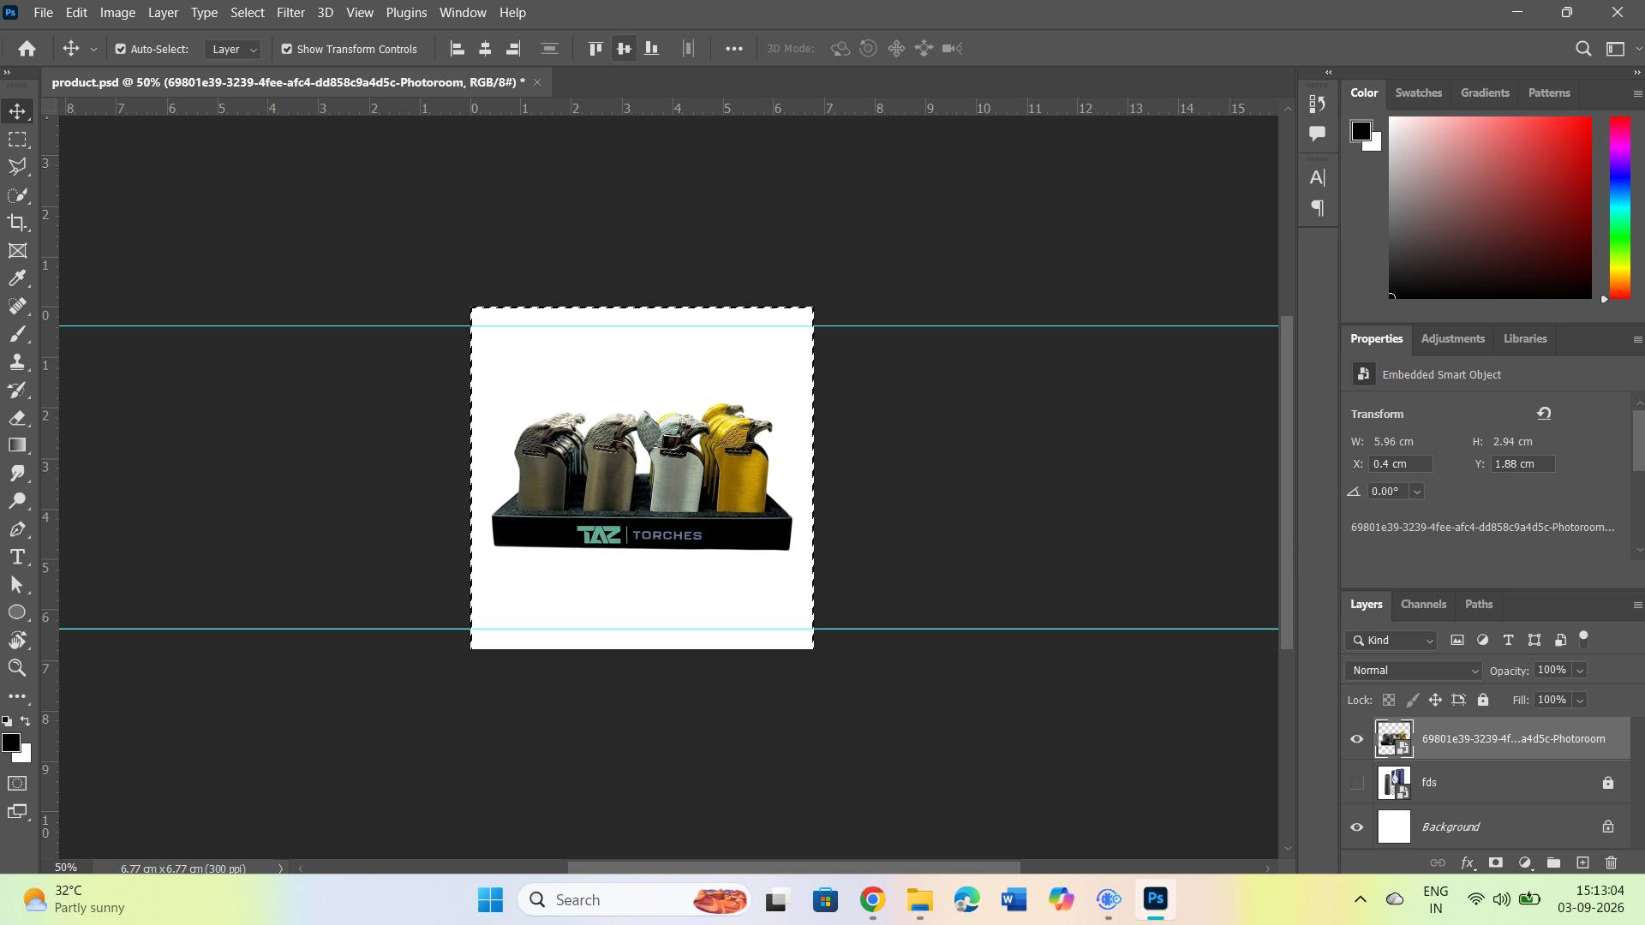This screenshot has height=925, width=1645.
Task: Select the Crop tool
Action: click(17, 223)
